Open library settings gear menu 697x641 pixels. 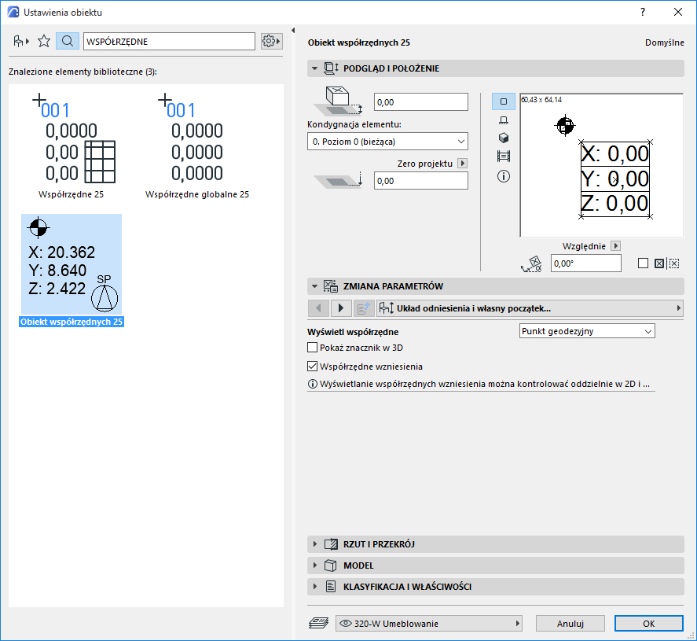271,42
